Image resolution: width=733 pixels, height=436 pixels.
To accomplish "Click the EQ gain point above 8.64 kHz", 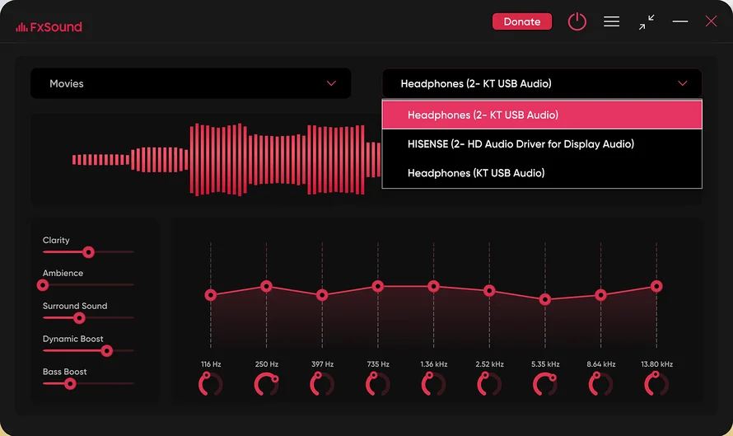I will [x=600, y=295].
